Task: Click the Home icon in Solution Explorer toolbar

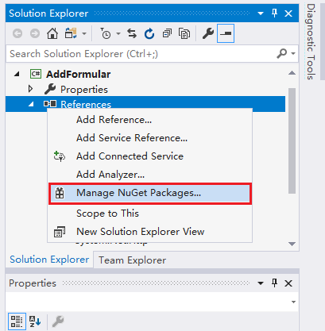Action: (52, 33)
